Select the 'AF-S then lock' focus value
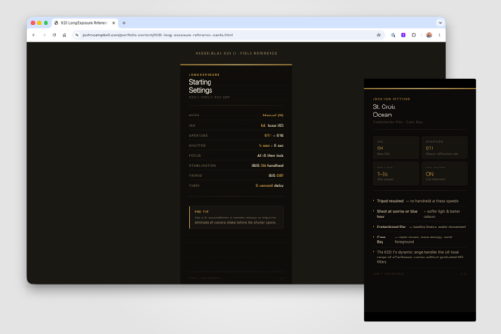 pos(271,156)
